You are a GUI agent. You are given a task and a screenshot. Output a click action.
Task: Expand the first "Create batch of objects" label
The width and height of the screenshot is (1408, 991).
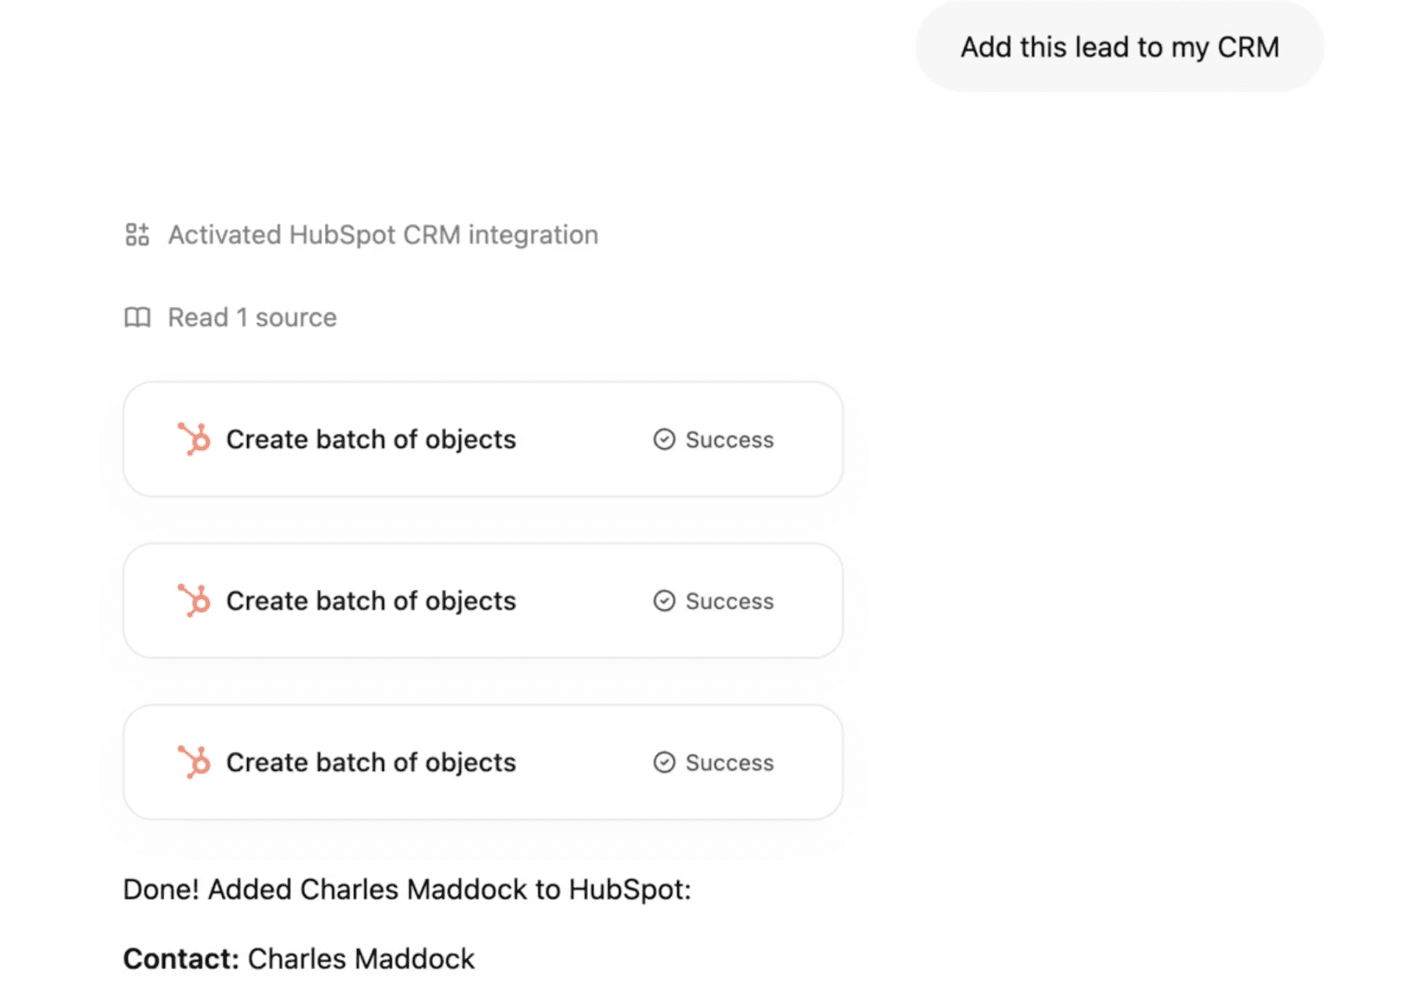click(x=370, y=439)
